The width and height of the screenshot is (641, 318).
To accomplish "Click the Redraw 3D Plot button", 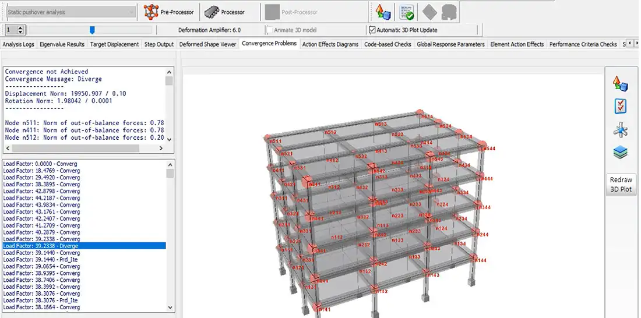I will pos(621,184).
